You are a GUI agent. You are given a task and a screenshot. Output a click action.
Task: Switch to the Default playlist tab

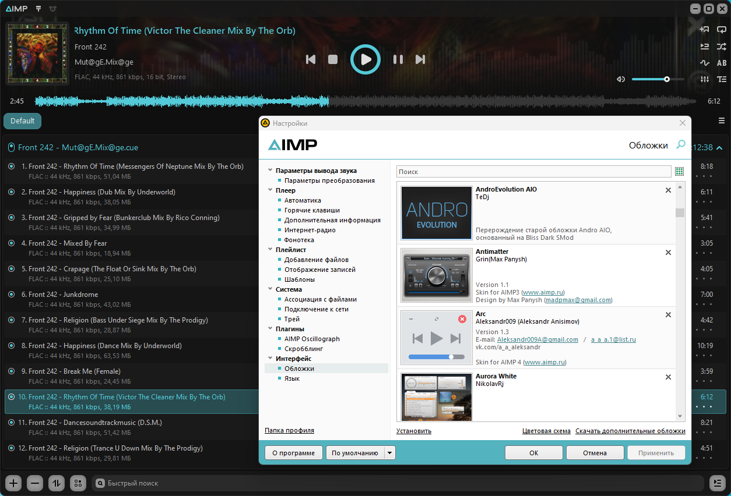22,121
